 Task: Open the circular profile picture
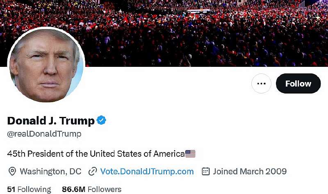(x=46, y=65)
